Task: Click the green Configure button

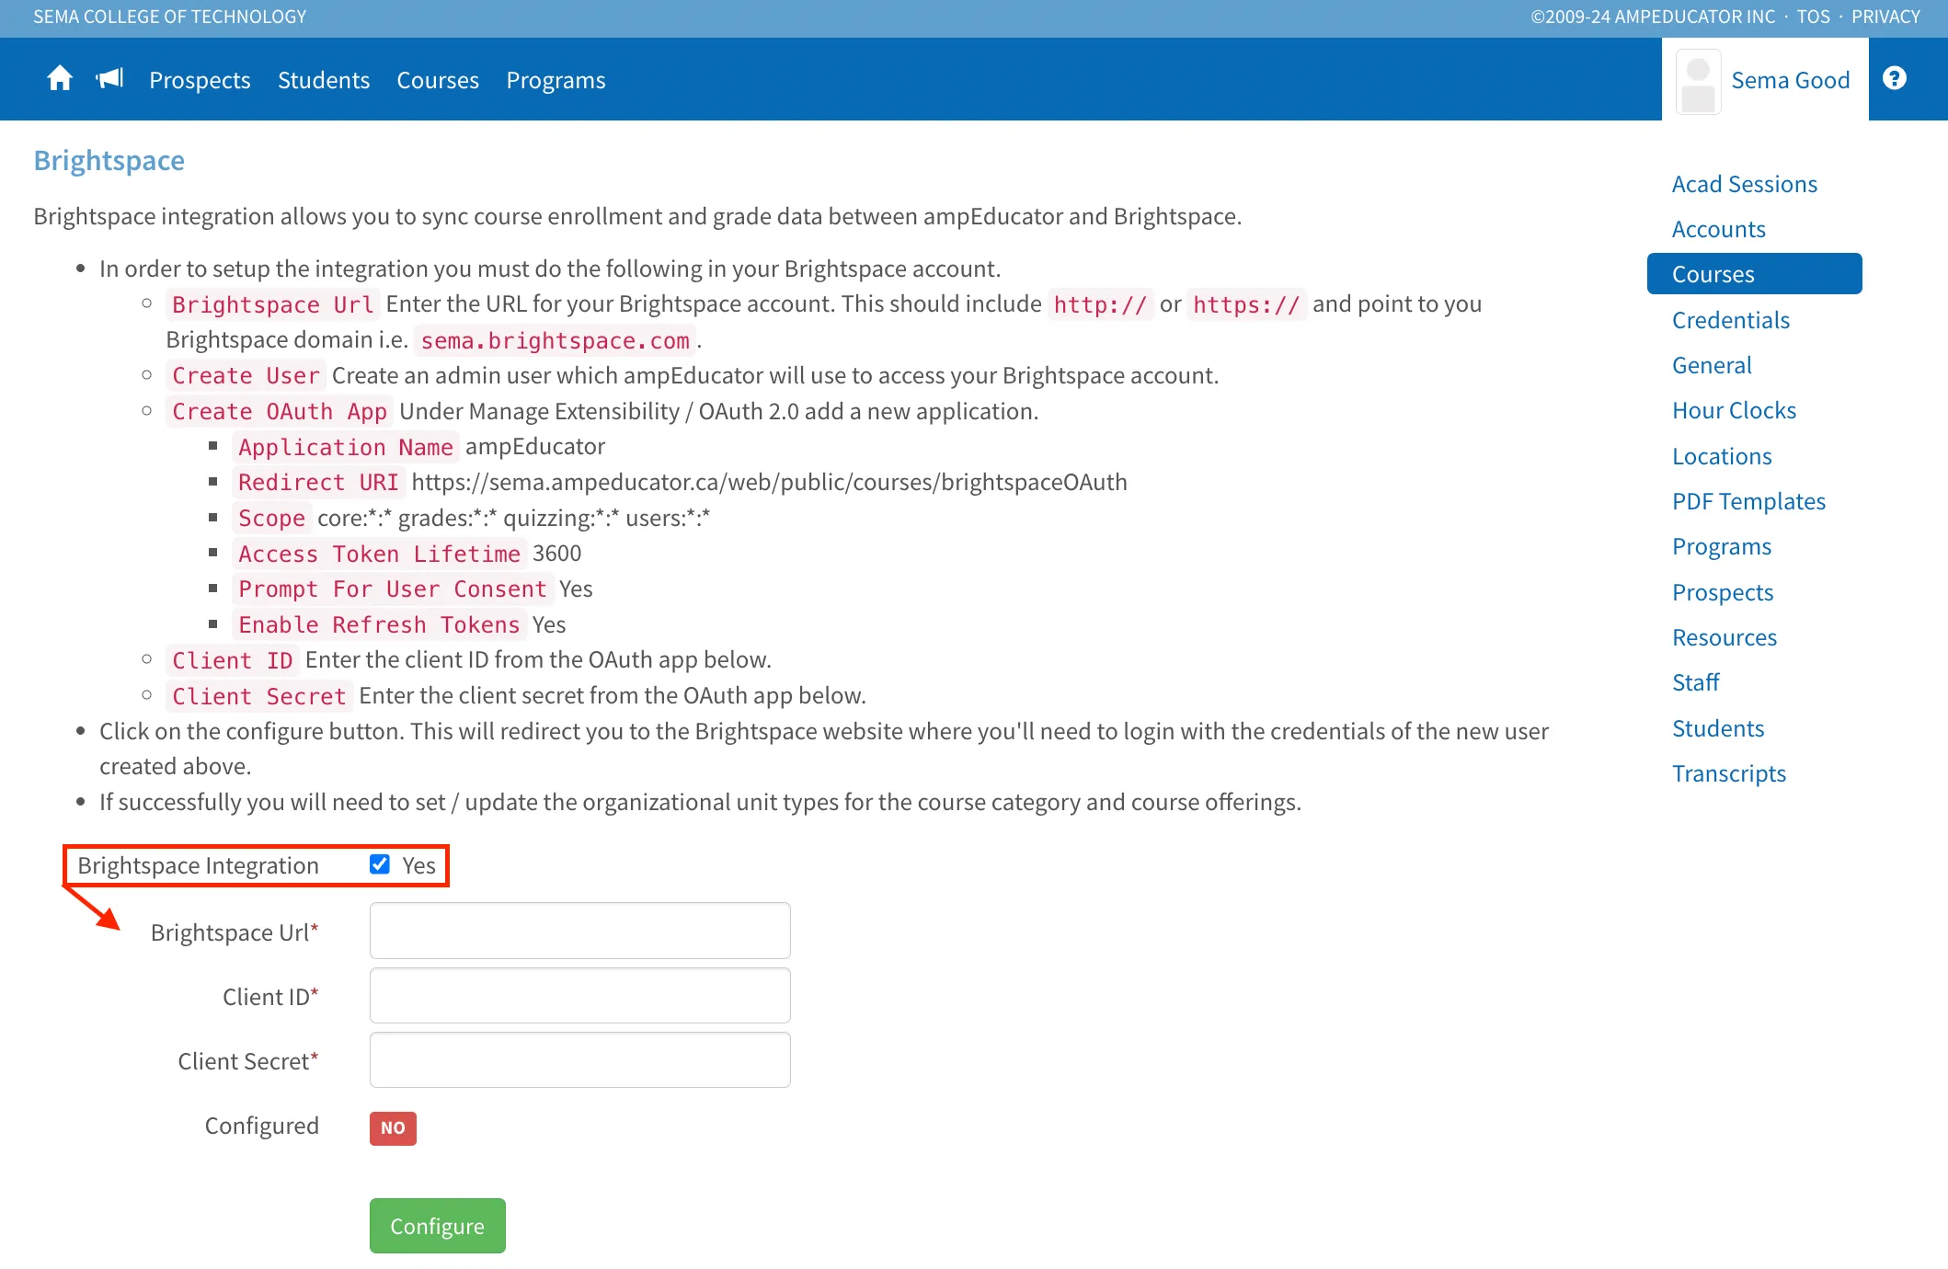Action: pyautogui.click(x=438, y=1225)
